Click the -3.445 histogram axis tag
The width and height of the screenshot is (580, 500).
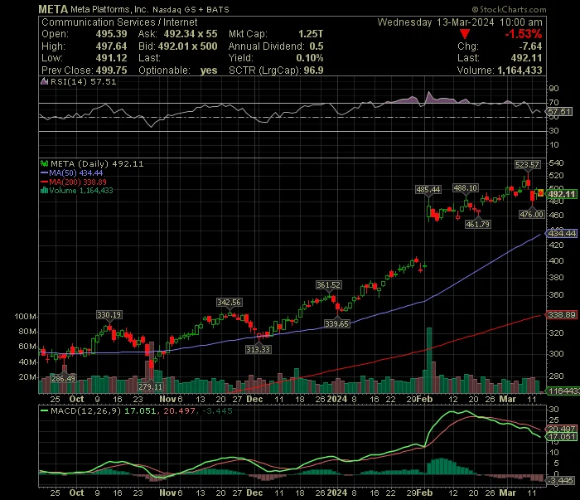[561, 481]
